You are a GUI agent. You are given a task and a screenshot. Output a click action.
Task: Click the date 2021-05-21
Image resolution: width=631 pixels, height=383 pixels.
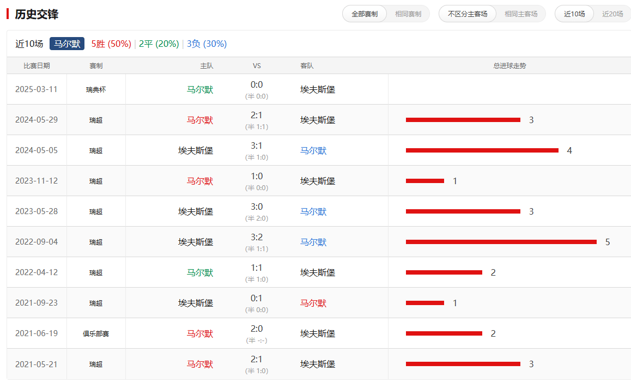[37, 364]
